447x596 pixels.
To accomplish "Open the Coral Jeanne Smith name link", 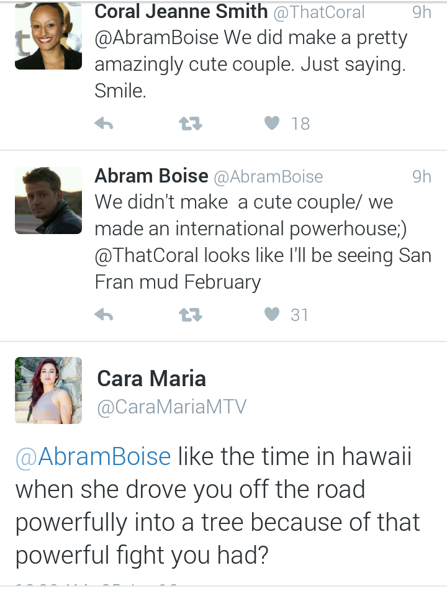I will [181, 11].
